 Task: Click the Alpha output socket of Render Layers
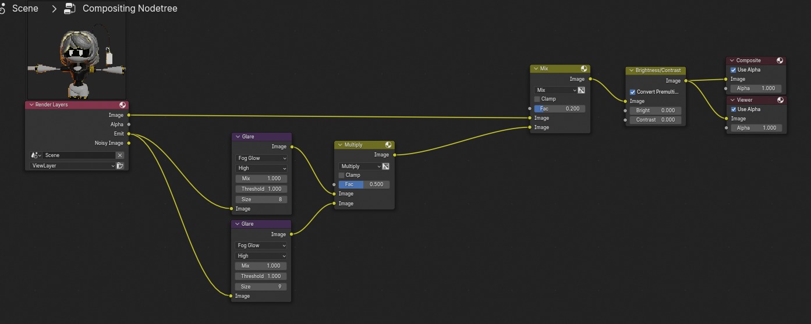coord(129,124)
